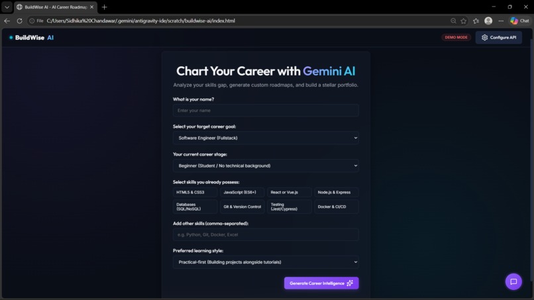Focus the Add other skills input
This screenshot has width=534, height=300.
coord(266,234)
